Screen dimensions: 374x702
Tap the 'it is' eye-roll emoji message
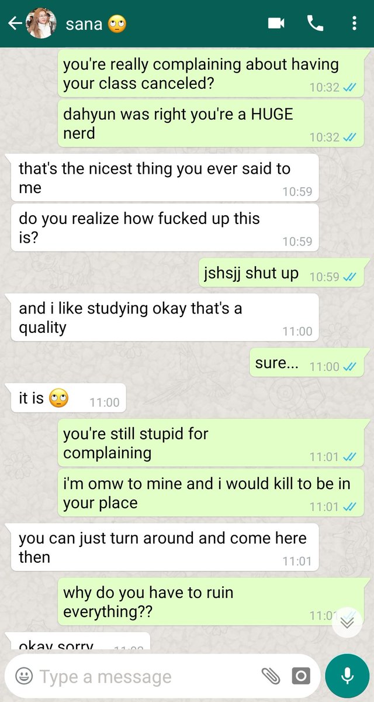(68, 399)
